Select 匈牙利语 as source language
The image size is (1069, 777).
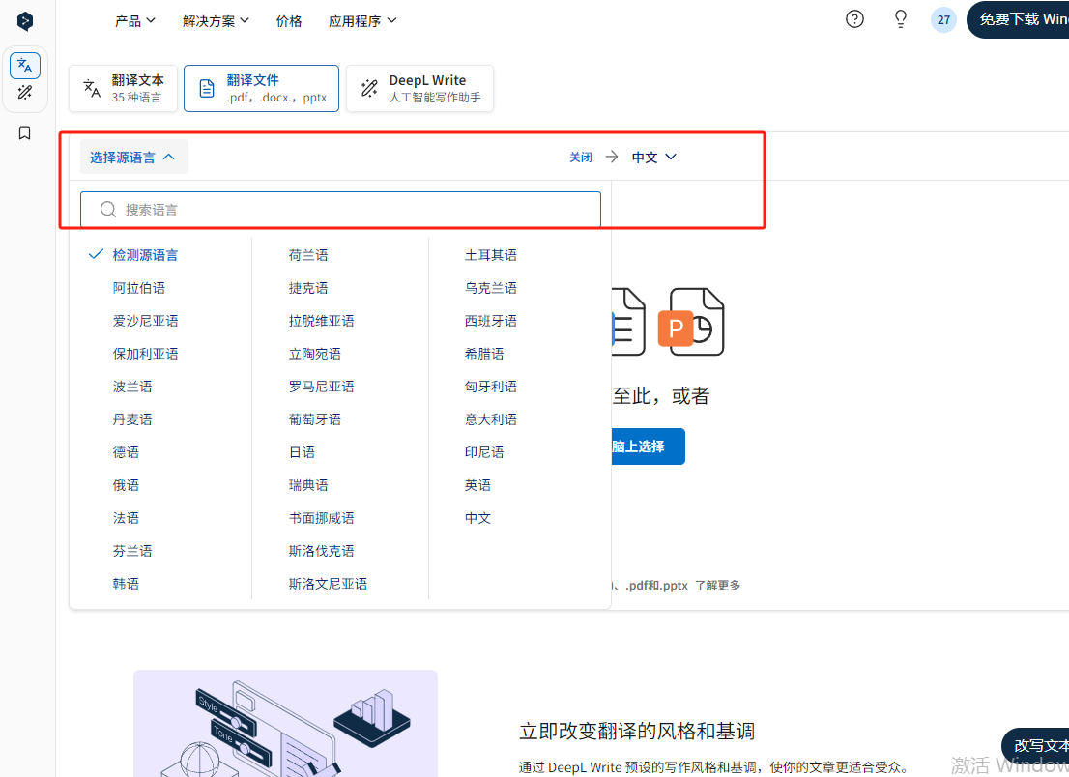coord(491,386)
